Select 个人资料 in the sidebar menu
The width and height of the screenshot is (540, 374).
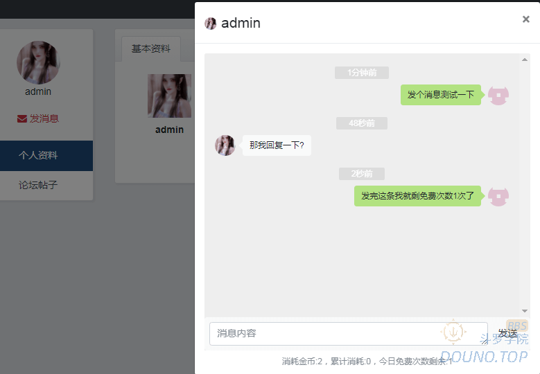[x=38, y=155]
